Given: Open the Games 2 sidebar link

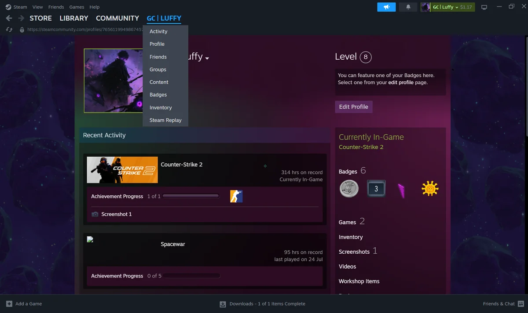Looking at the screenshot, I should click(x=352, y=222).
